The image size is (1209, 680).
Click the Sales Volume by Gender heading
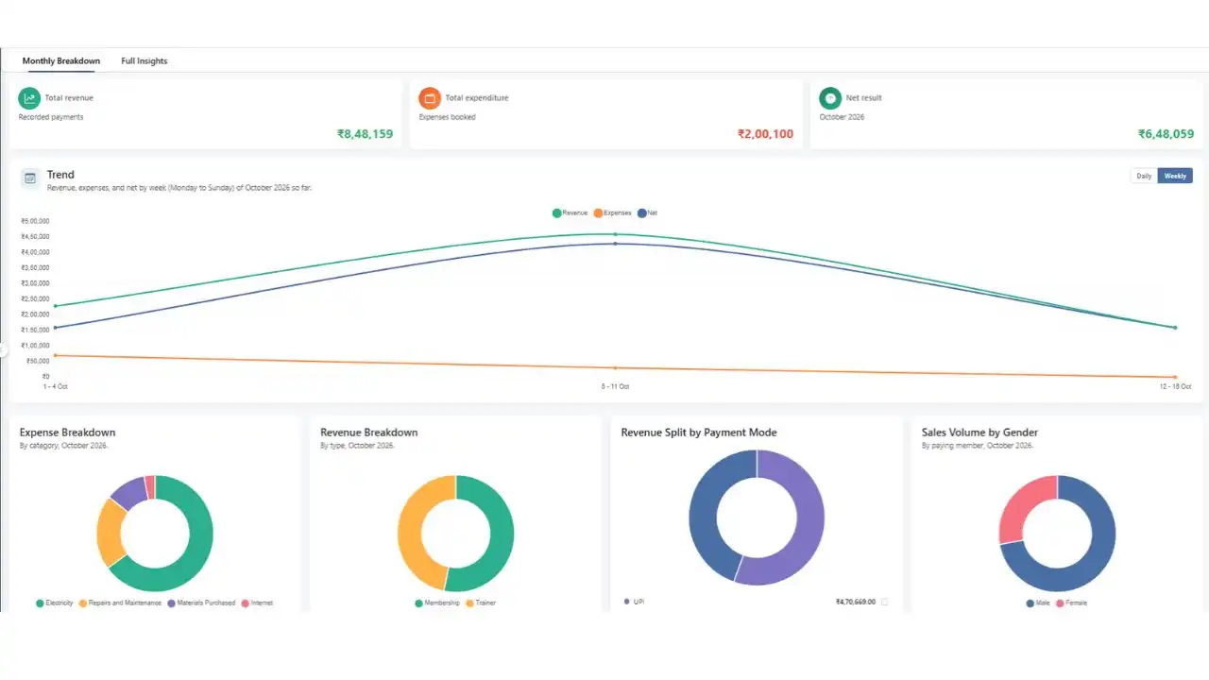click(979, 433)
